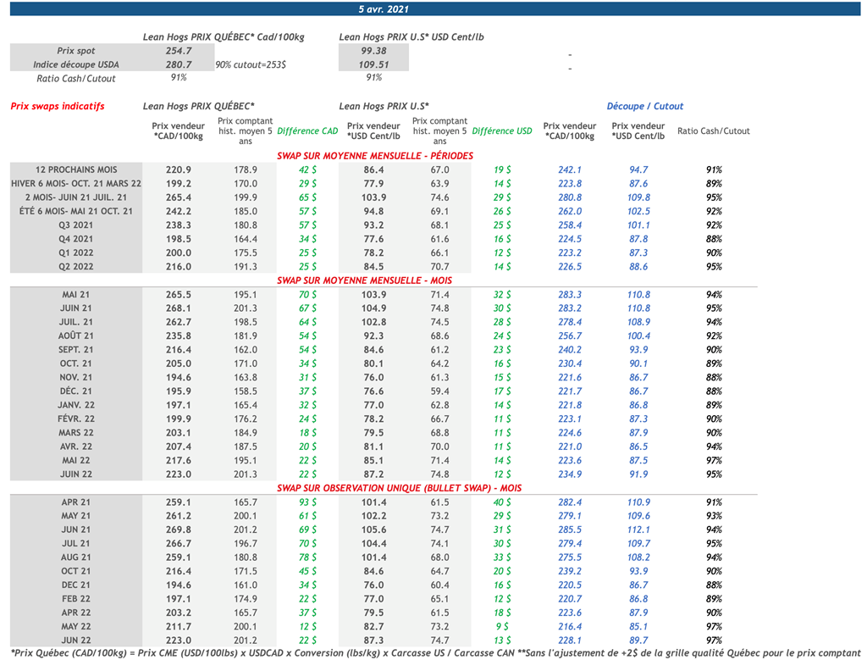Viewport: 867px width, 660px height.
Task: Click 18 $ difference in MARS 22 row
Action: click(307, 433)
